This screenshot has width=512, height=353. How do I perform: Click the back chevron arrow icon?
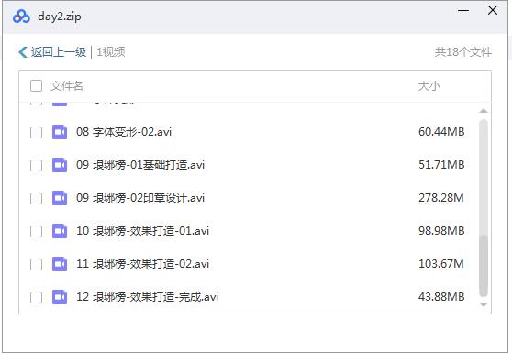(23, 52)
